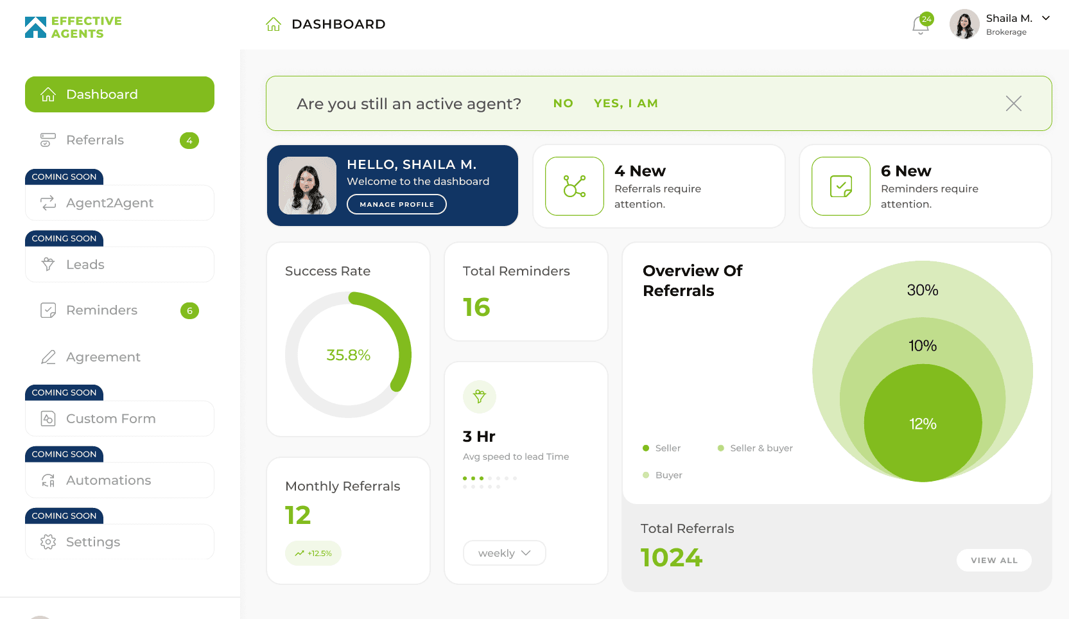The width and height of the screenshot is (1069, 619).
Task: Open the Referrals menu item
Action: tap(95, 140)
